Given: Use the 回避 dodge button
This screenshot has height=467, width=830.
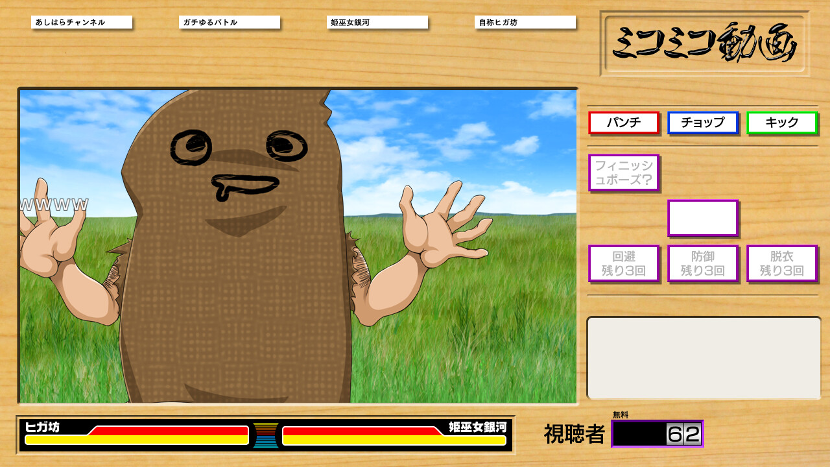Looking at the screenshot, I should click(624, 263).
